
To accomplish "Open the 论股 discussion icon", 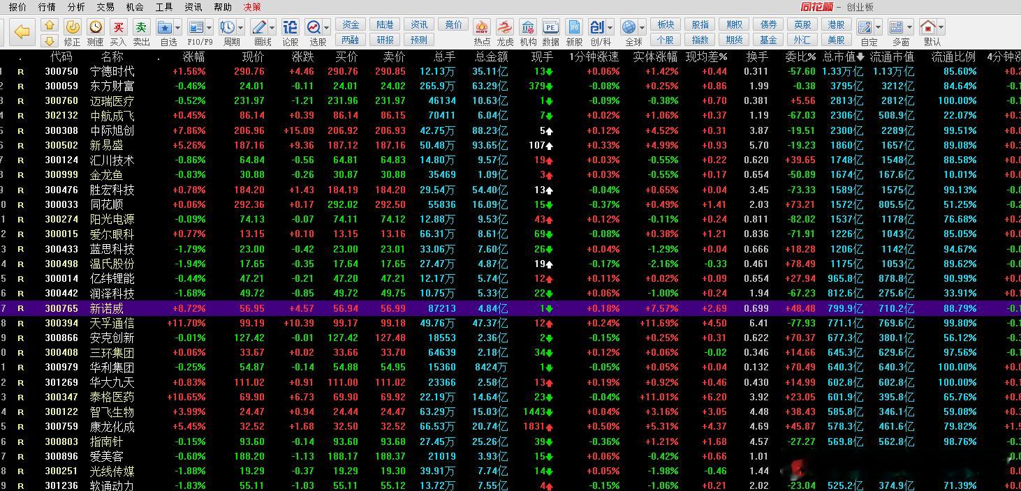I will pyautogui.click(x=290, y=27).
